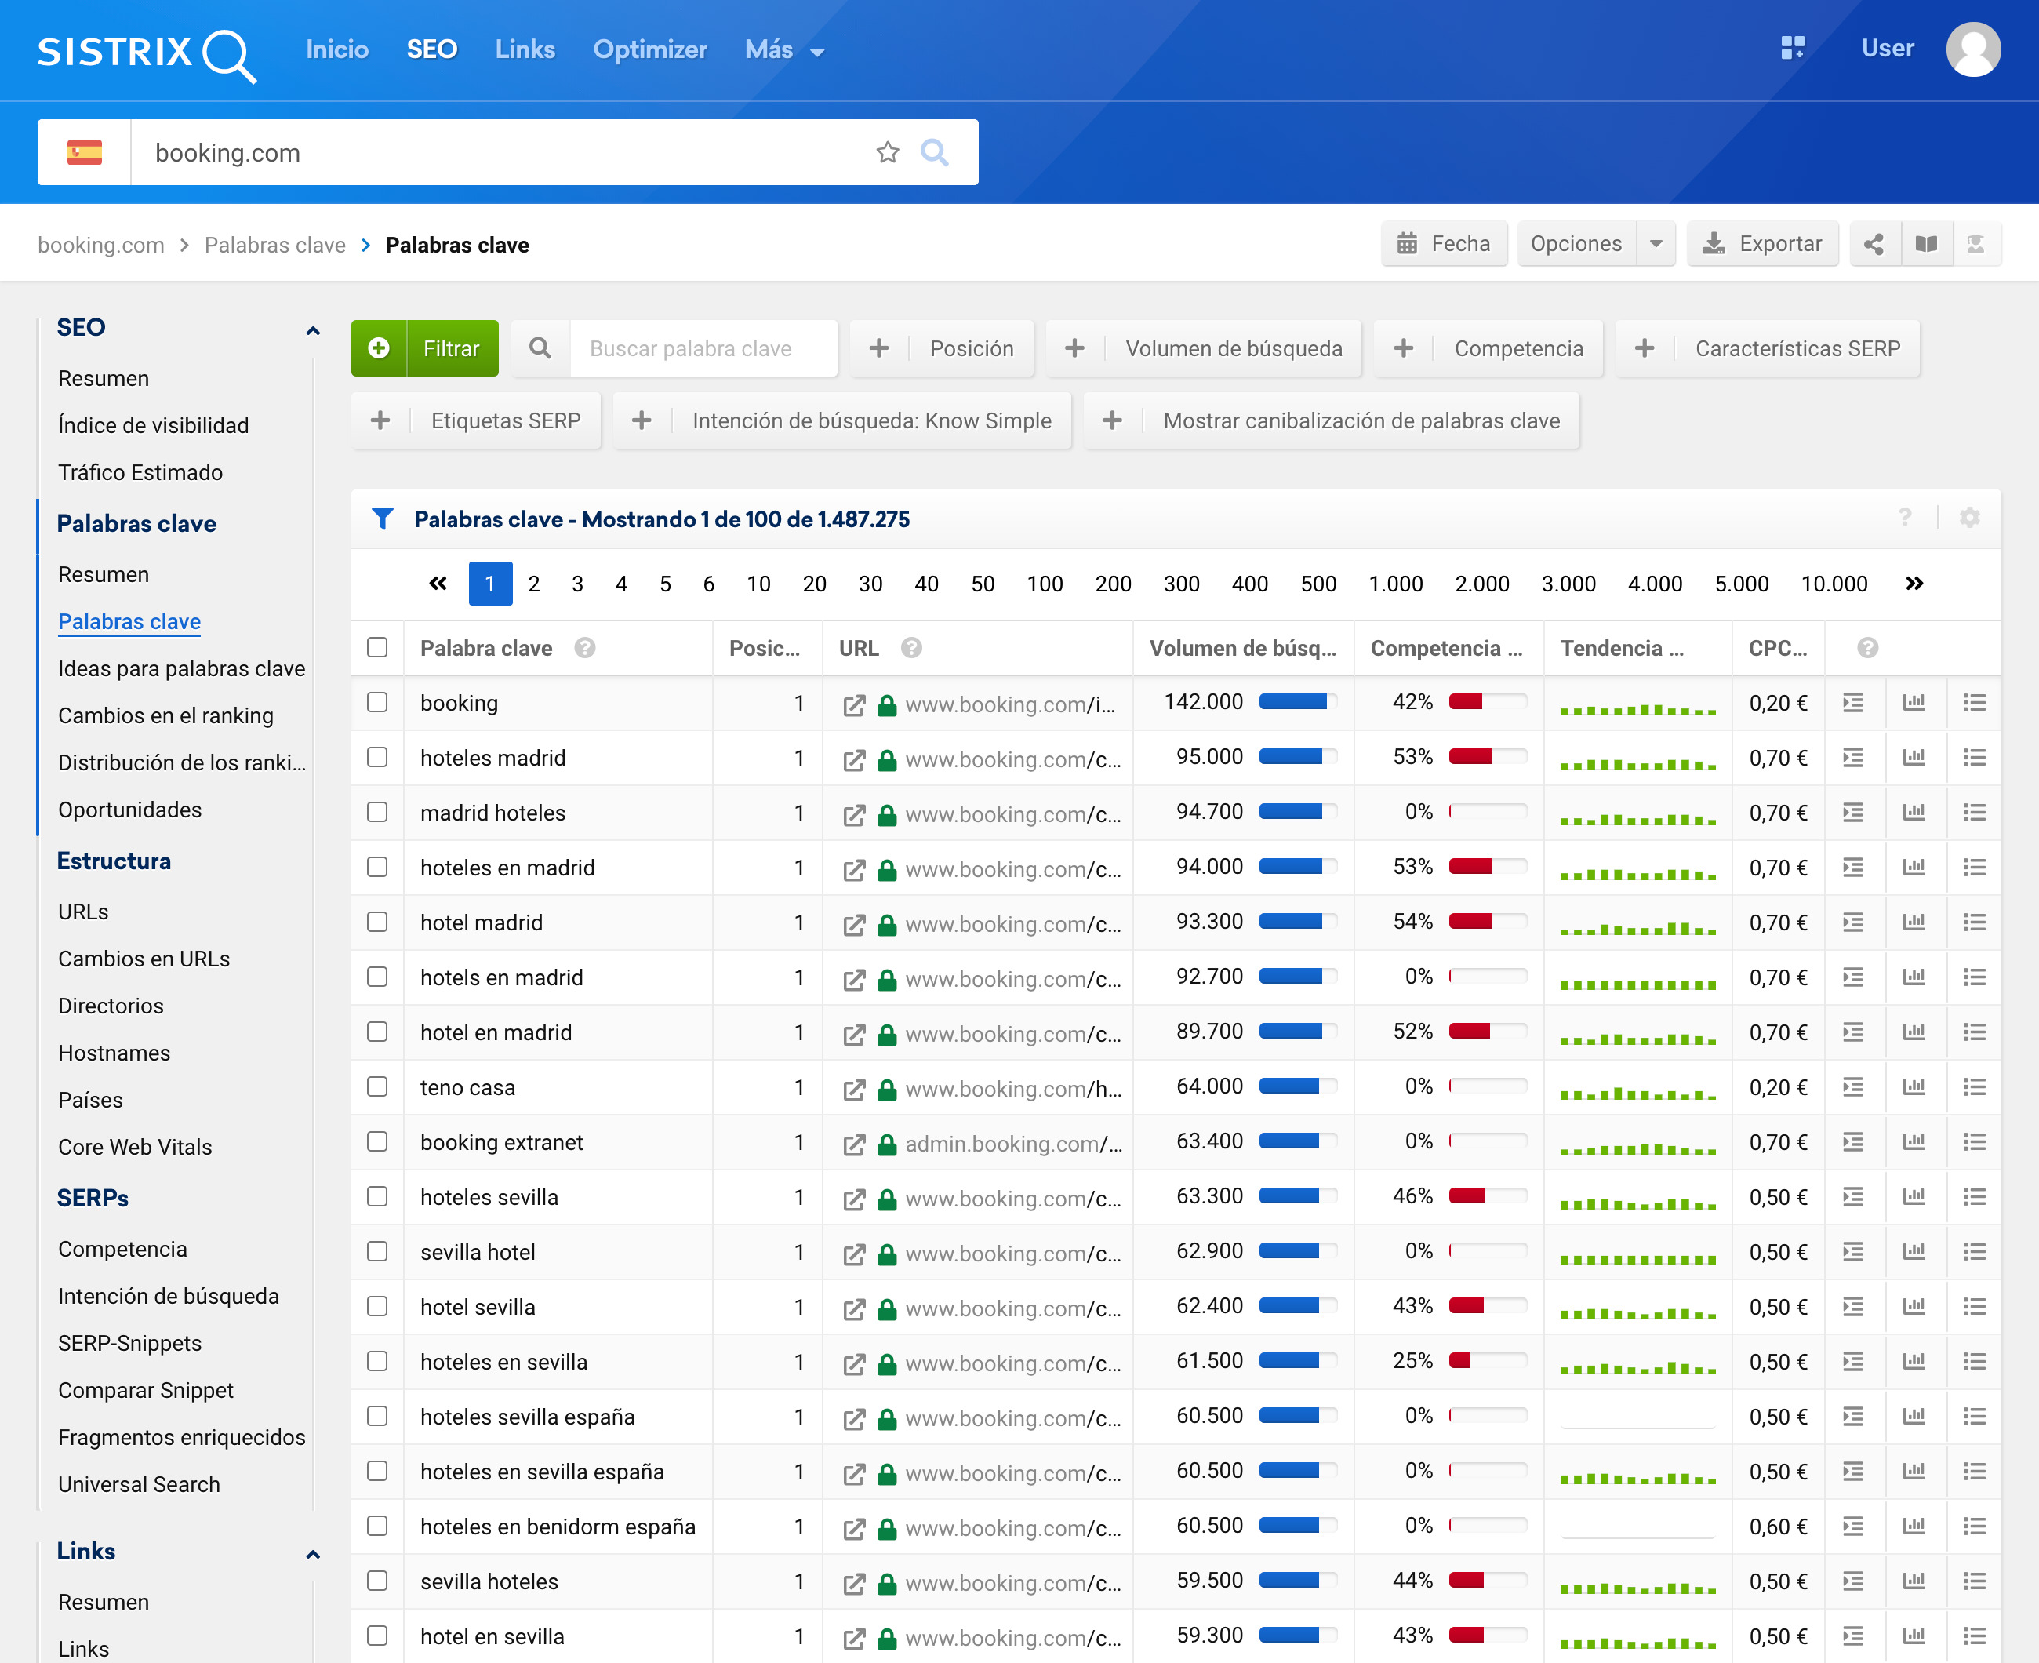
Task: Switch to the Links top navigation tab
Action: [x=525, y=50]
